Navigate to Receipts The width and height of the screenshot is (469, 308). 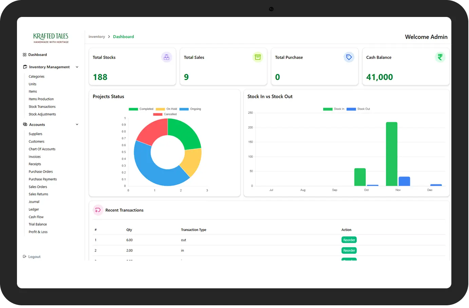coord(35,164)
